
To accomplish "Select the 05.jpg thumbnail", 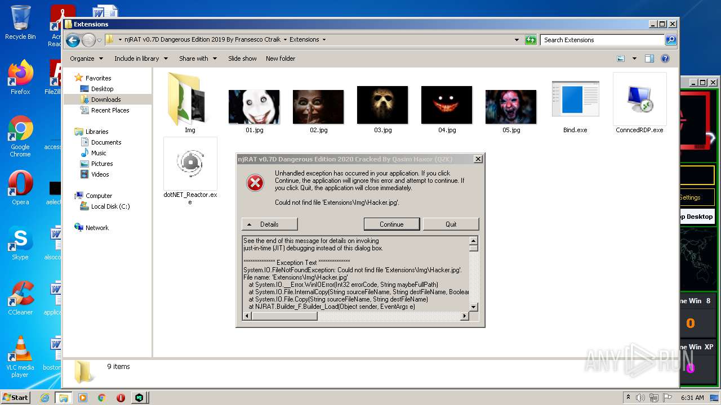I will coord(511,107).
